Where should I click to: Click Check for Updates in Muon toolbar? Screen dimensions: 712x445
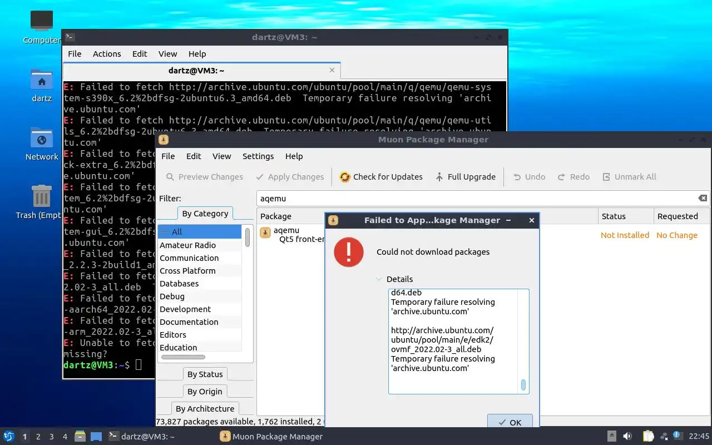click(x=381, y=177)
